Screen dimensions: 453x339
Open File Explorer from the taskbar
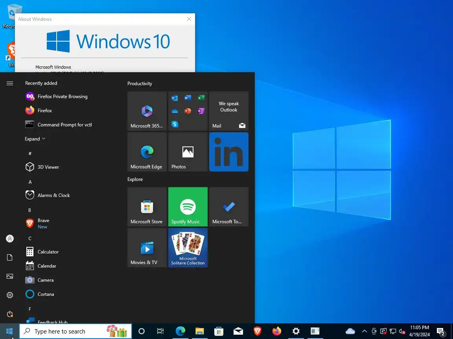[x=200, y=331]
